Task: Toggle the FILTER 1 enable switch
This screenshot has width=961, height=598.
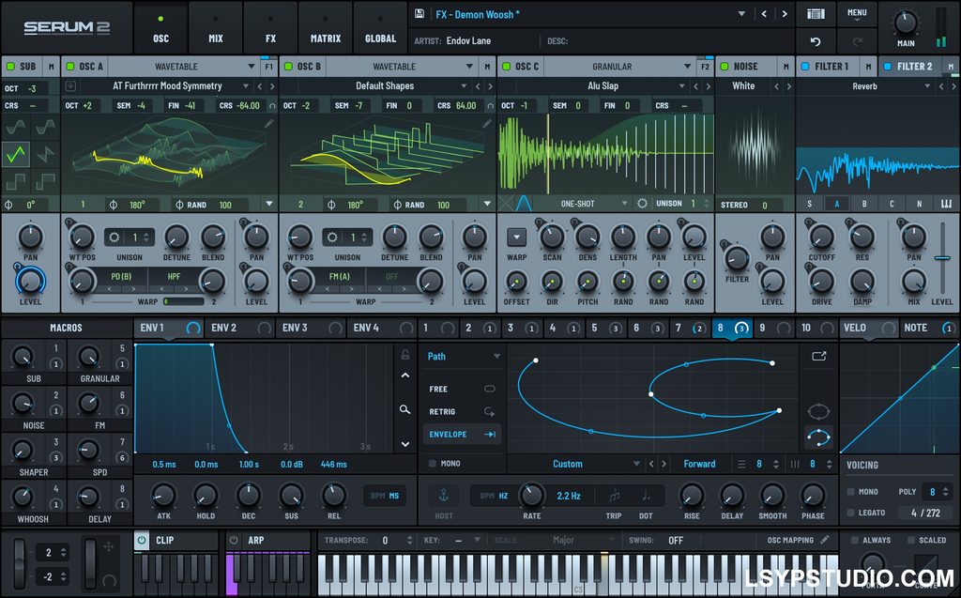Action: [x=804, y=67]
